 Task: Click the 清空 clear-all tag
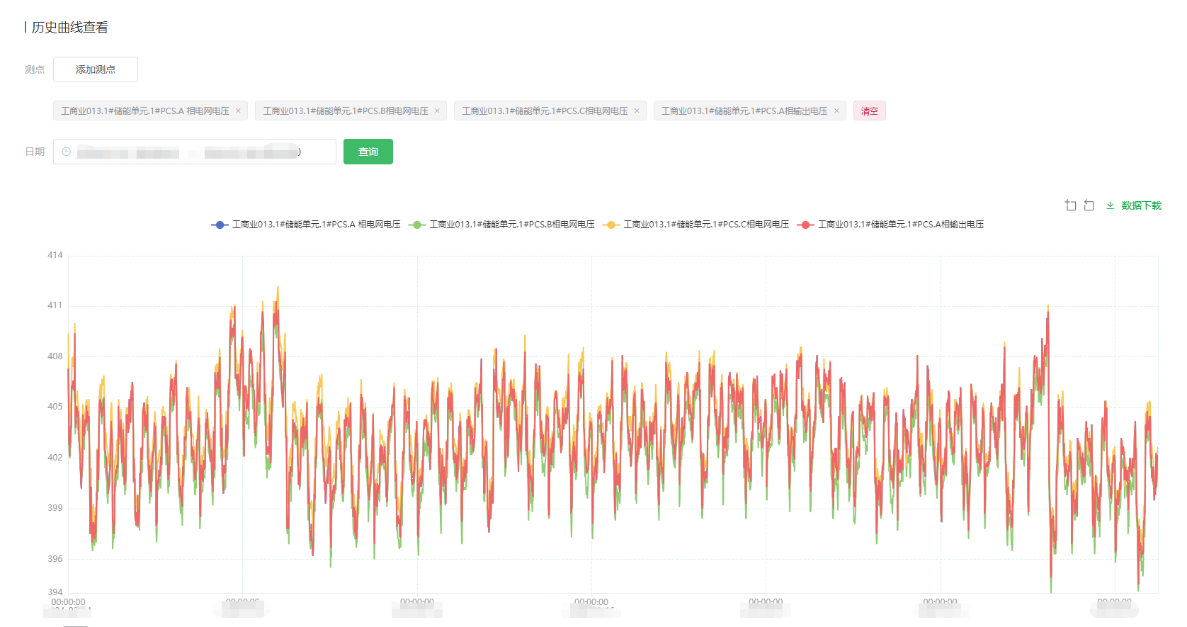(x=869, y=111)
